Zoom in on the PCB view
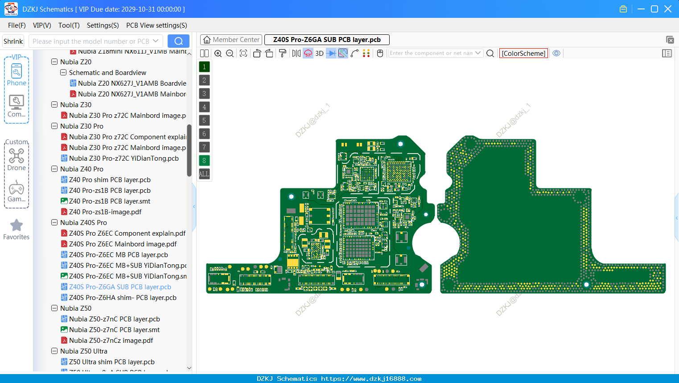679x383 pixels. (218, 53)
